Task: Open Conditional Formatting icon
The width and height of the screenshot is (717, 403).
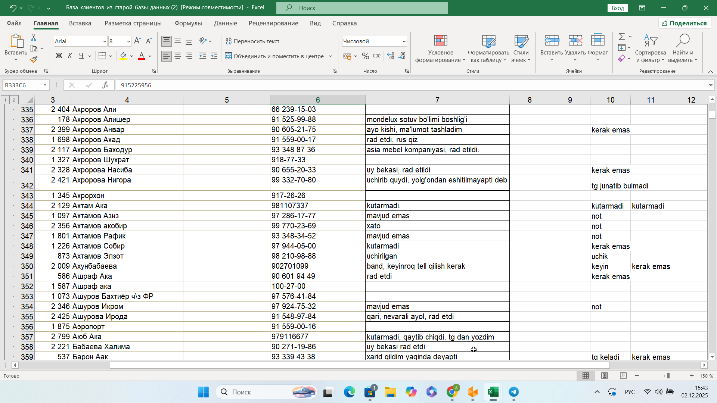Action: (x=440, y=41)
